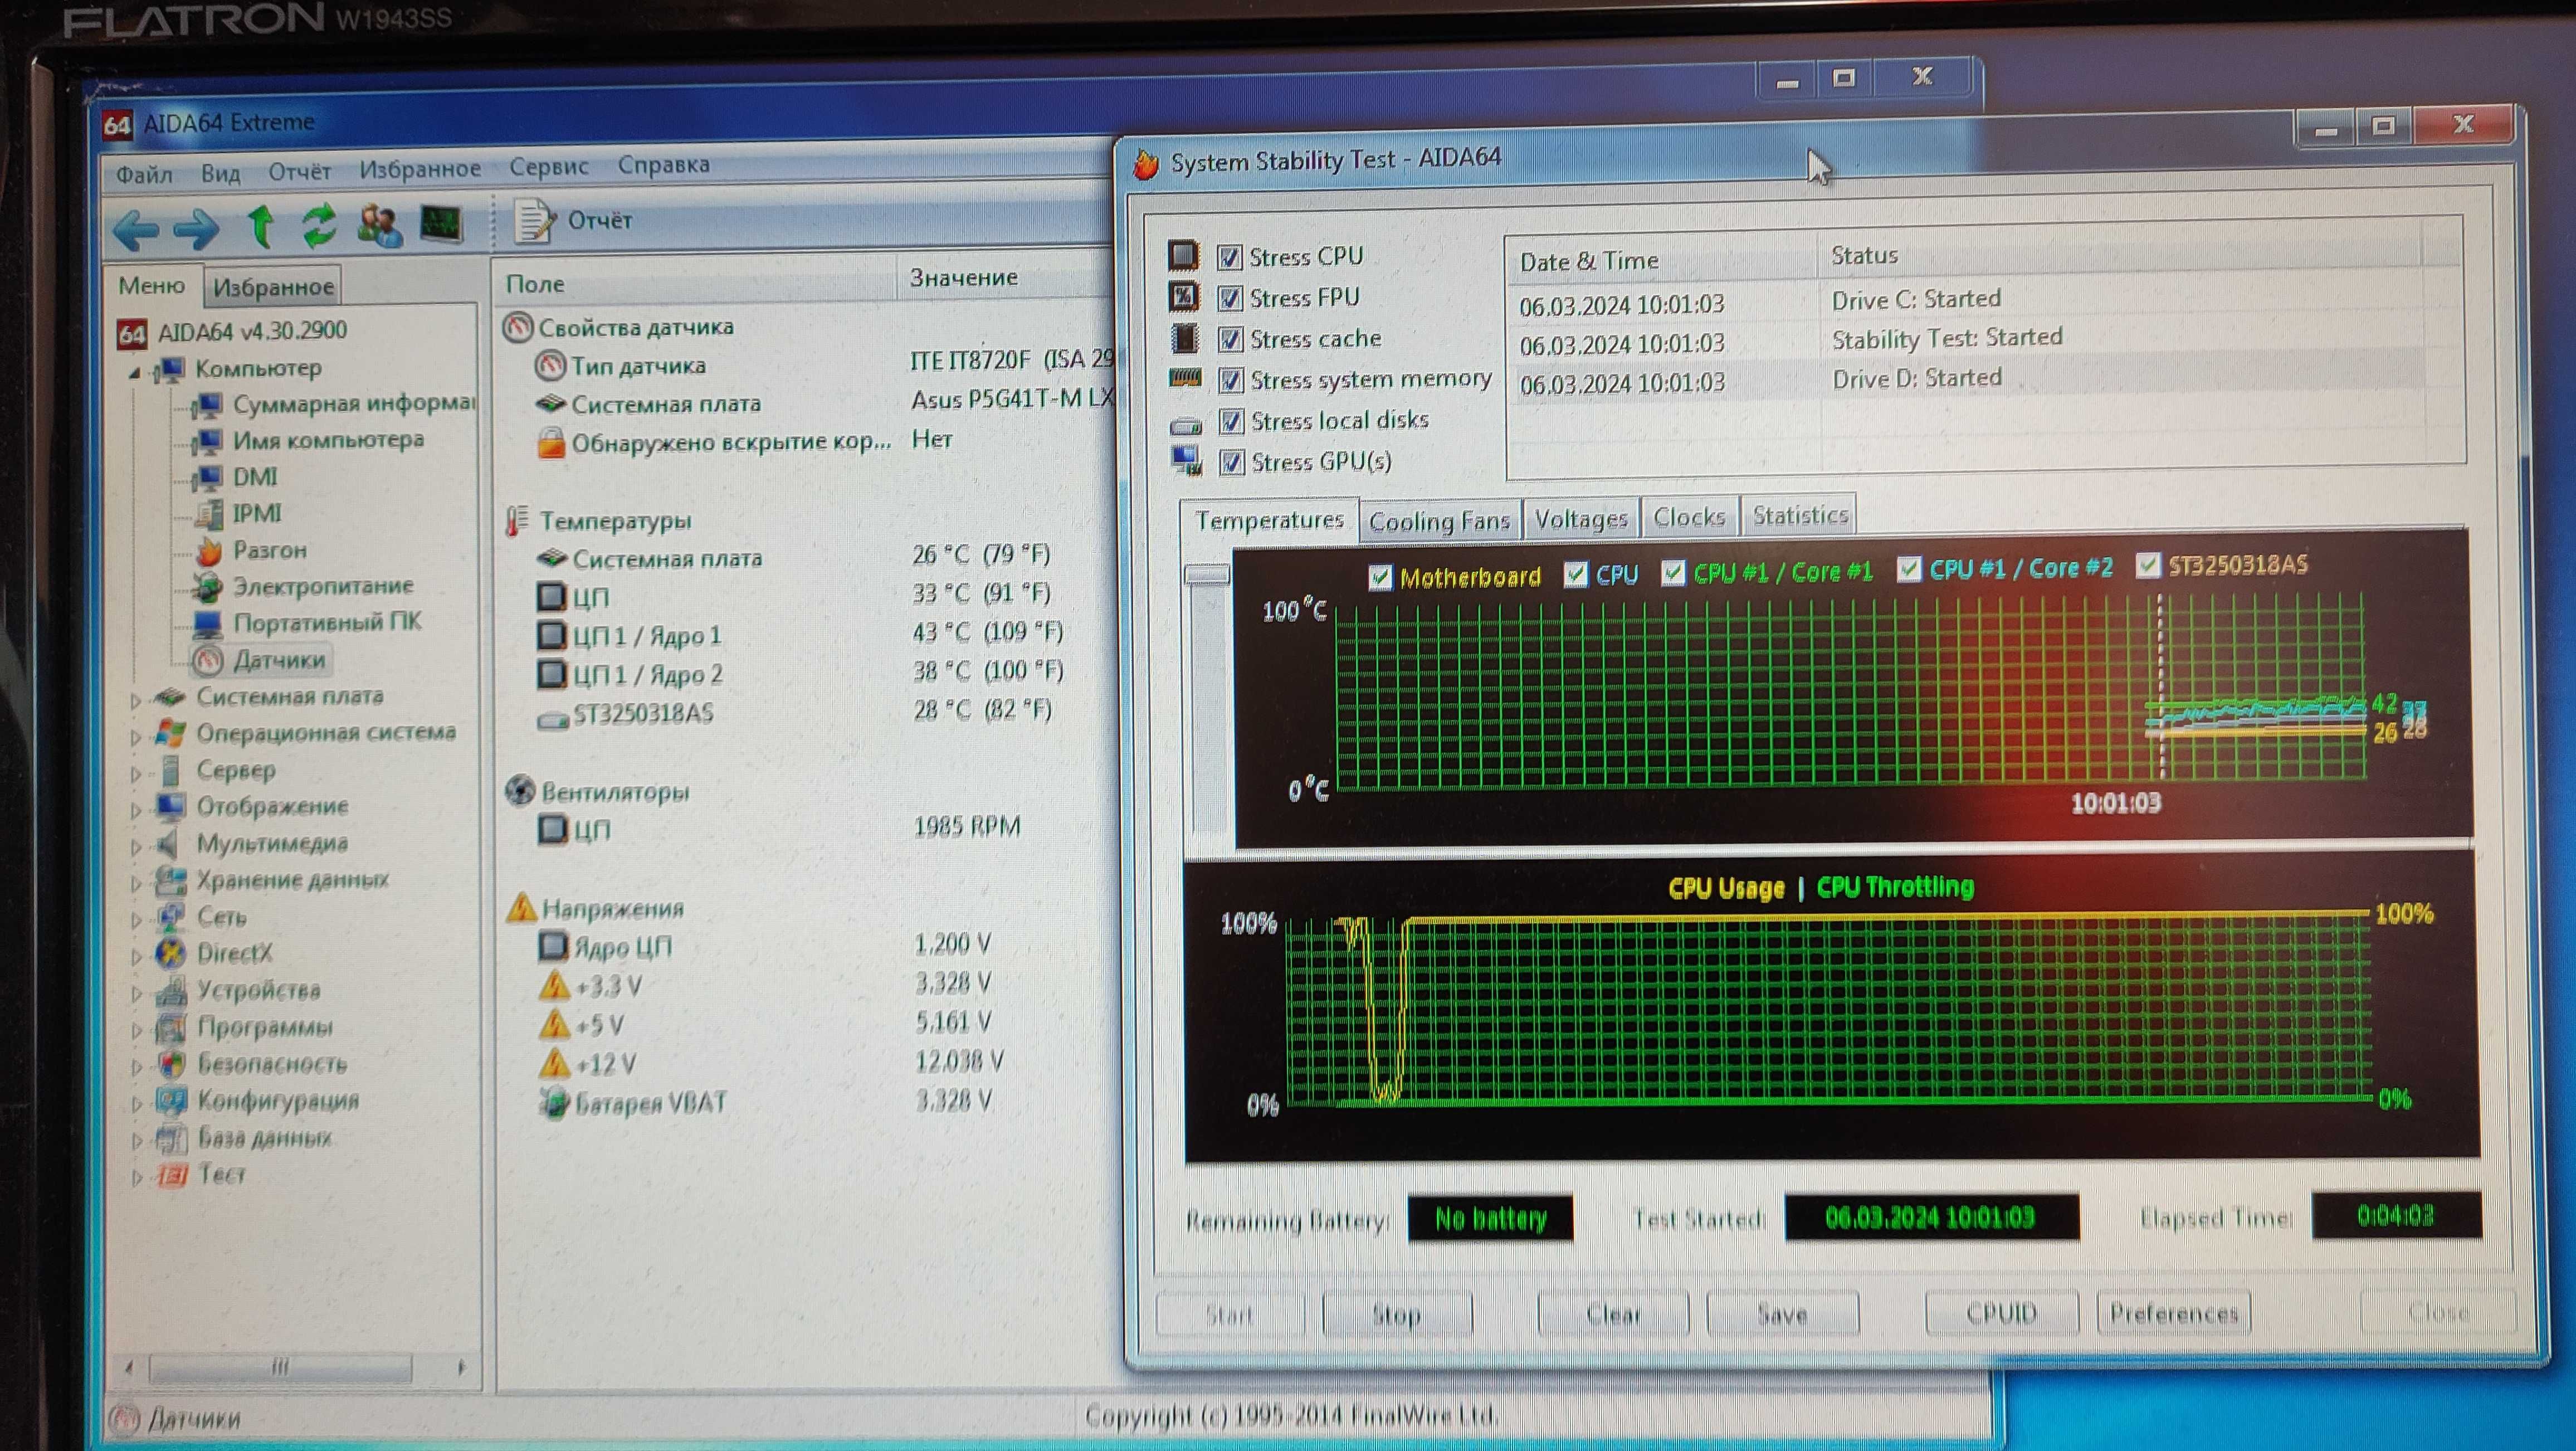Expand the Мультимедиа tree node
The width and height of the screenshot is (2576, 1451).
[136, 847]
